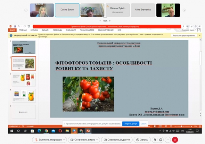The image size is (205, 144).
Task: Zoom out shared content with the minus
Action: [x=100, y=21]
